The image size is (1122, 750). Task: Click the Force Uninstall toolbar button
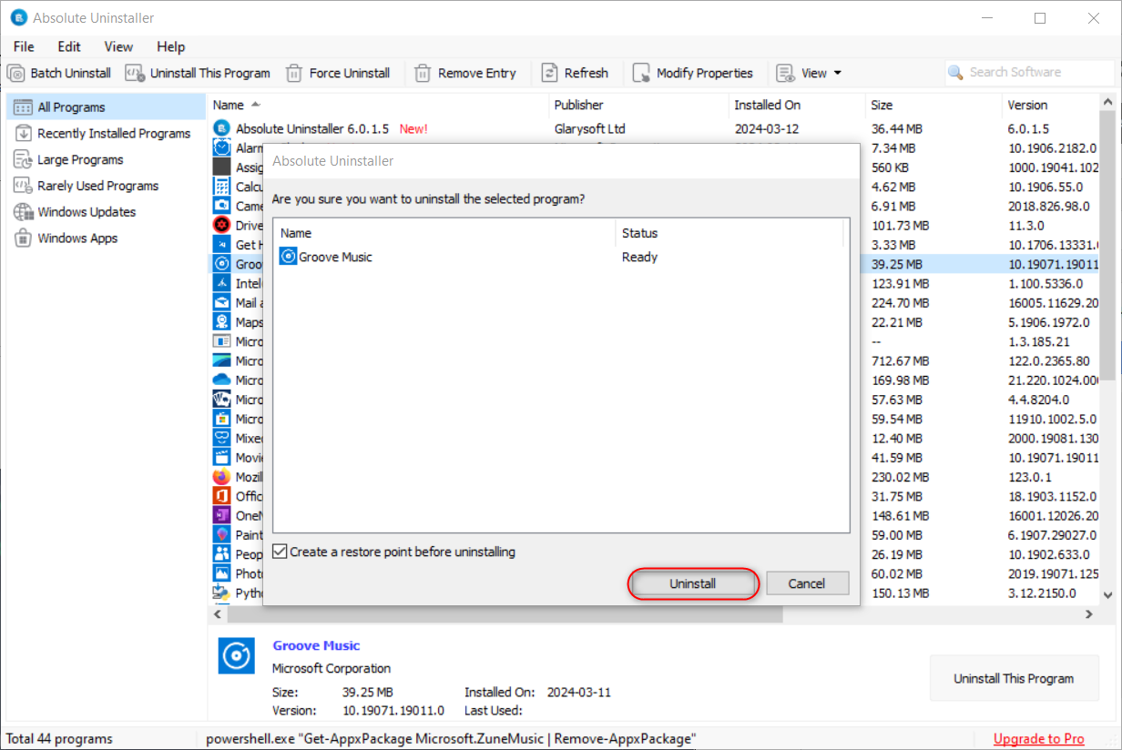pyautogui.click(x=338, y=73)
